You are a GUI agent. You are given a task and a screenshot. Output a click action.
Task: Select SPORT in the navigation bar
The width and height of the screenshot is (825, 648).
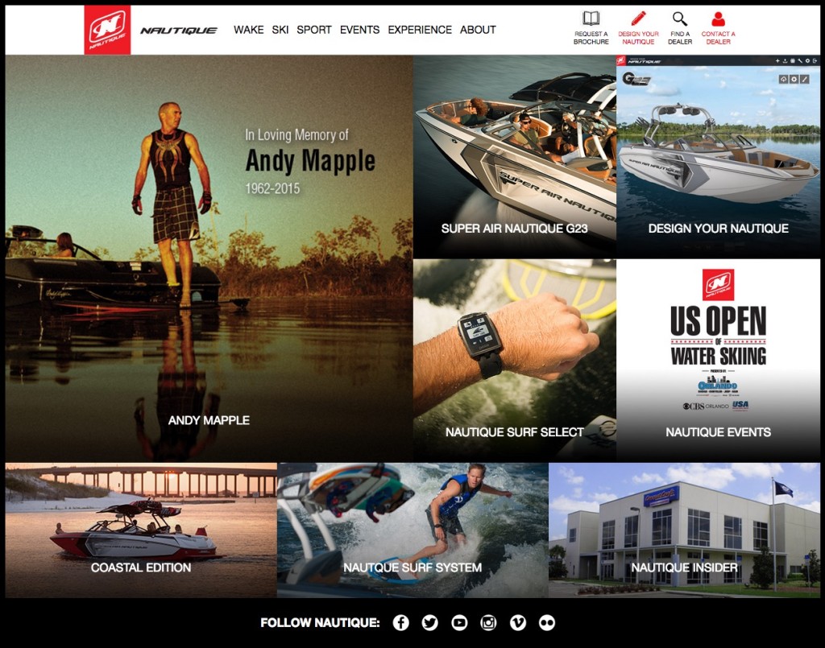tap(314, 30)
